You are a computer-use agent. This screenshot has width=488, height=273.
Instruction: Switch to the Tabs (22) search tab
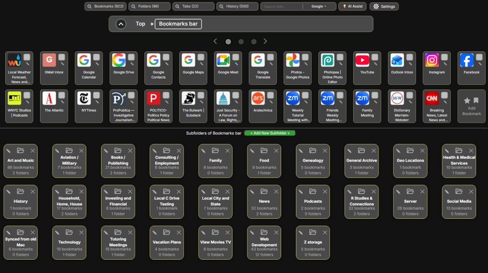coord(193,7)
